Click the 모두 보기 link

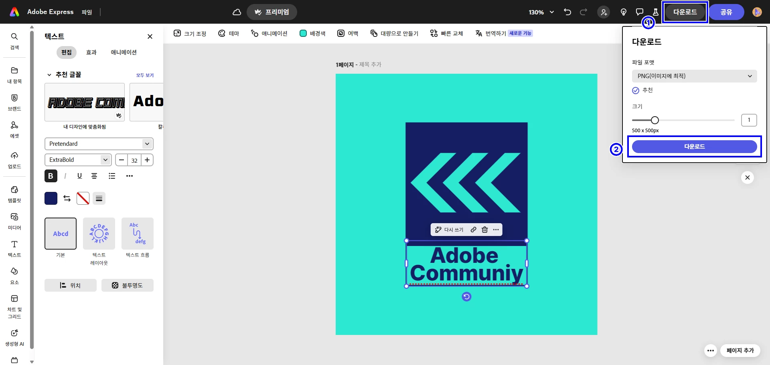click(145, 75)
